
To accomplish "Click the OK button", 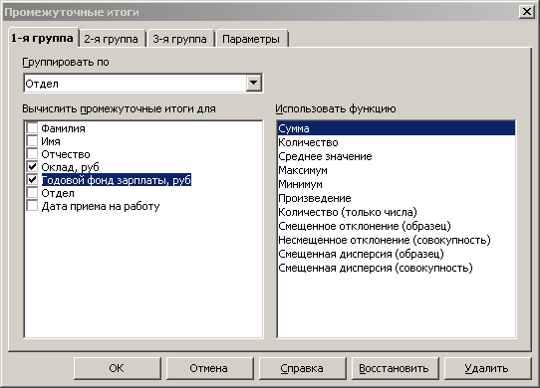I will pyautogui.click(x=118, y=368).
